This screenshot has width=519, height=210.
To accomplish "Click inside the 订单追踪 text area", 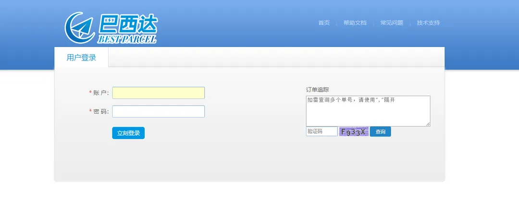I will tap(368, 111).
